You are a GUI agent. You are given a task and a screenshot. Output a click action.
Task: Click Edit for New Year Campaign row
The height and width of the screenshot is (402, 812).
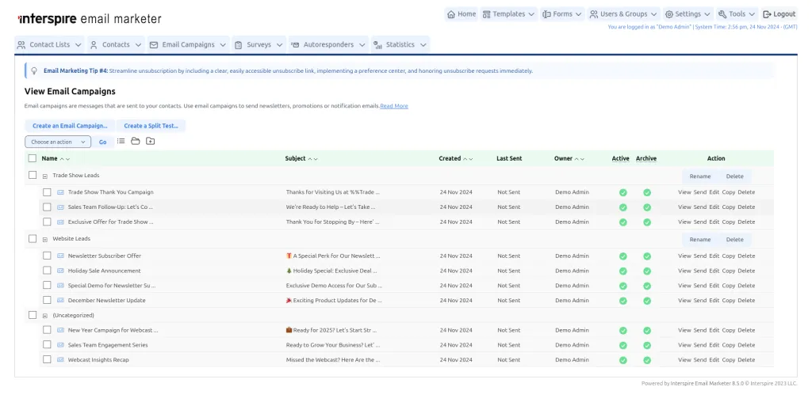click(714, 330)
